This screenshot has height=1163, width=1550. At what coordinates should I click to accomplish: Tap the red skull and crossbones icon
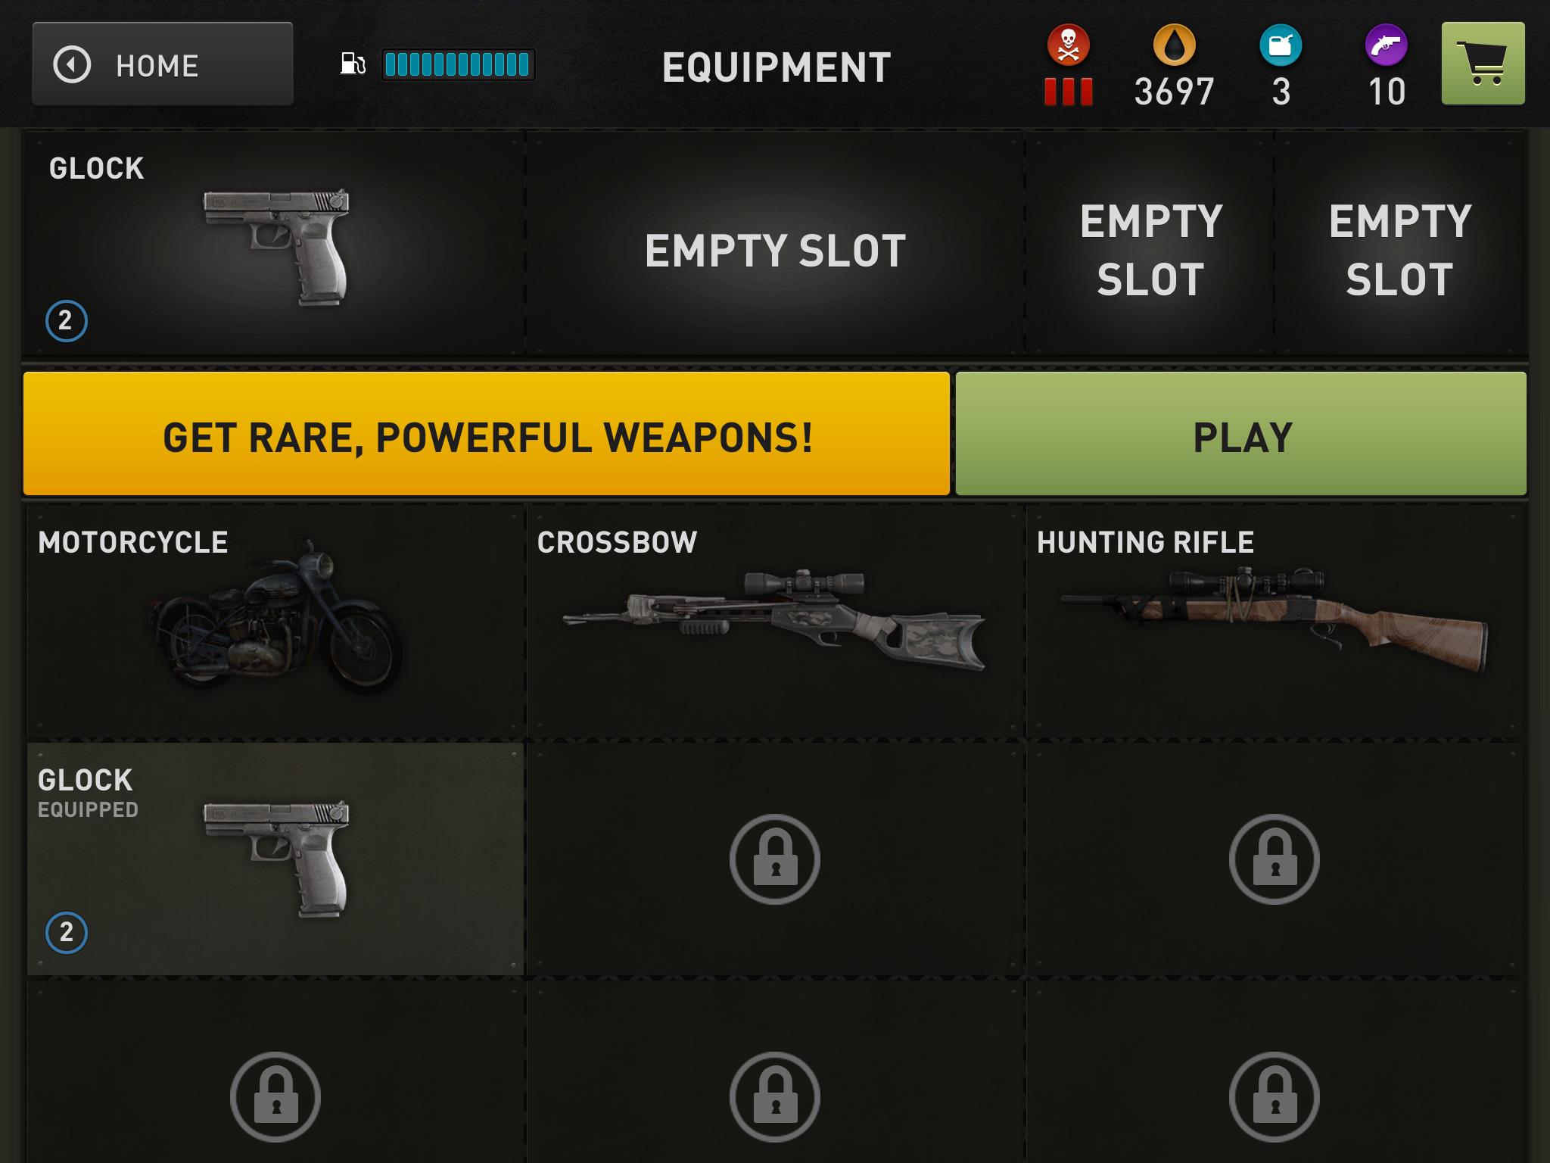[1068, 45]
